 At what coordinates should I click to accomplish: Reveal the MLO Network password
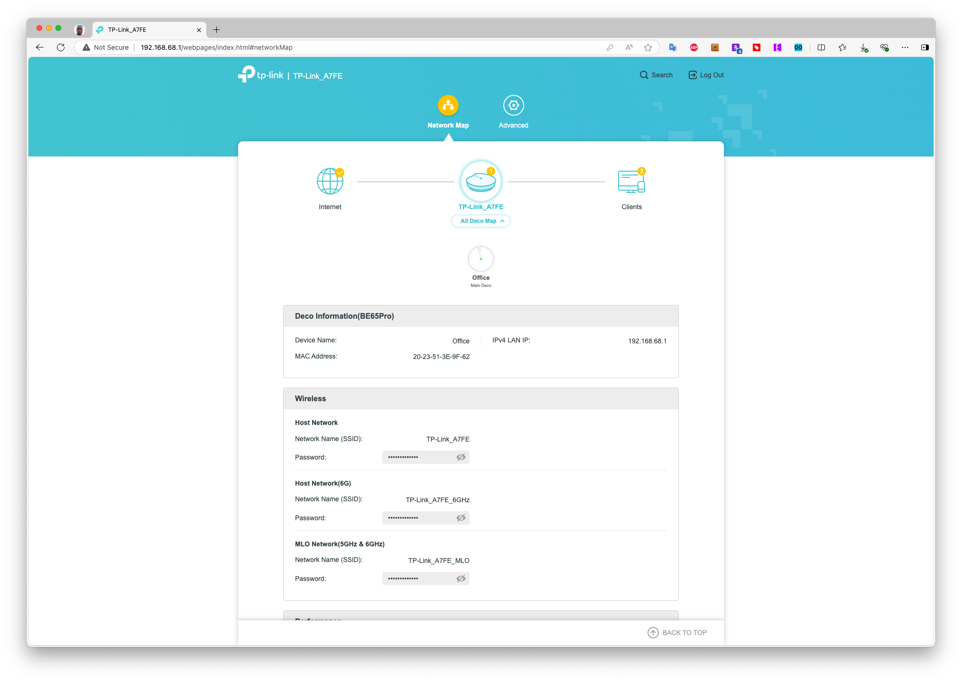pyautogui.click(x=461, y=579)
